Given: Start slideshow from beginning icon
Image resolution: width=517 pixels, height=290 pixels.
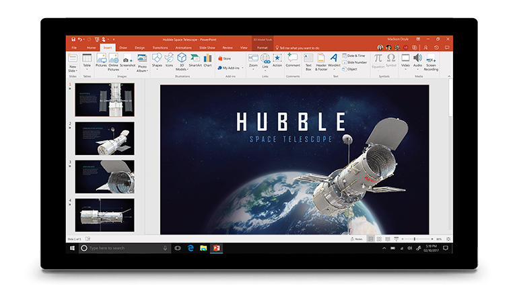Looking at the screenshot, I should [x=97, y=40].
